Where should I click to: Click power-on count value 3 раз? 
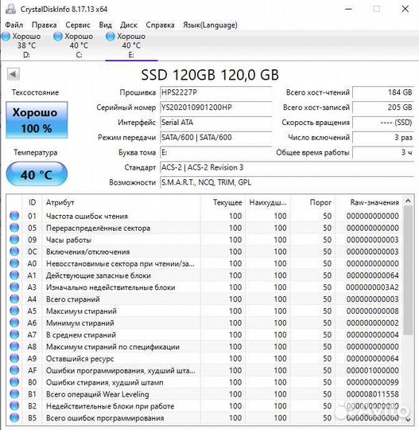(x=383, y=137)
